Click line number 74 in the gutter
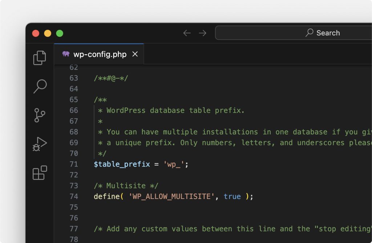This screenshot has width=372, height=243. coord(74,196)
